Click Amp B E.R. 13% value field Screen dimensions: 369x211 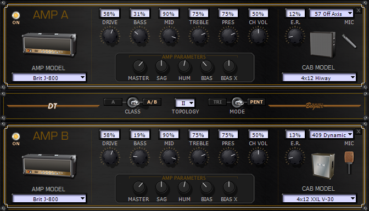[295, 135]
